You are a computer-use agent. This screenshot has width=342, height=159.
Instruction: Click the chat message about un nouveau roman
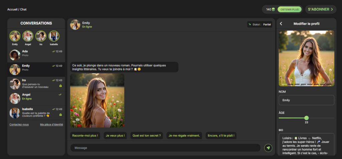[x=124, y=67]
